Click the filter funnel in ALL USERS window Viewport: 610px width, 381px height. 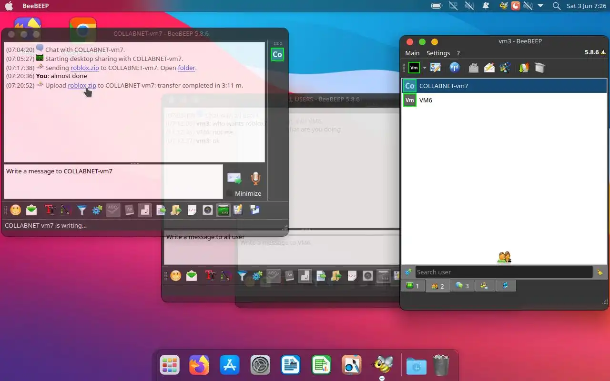click(x=242, y=275)
